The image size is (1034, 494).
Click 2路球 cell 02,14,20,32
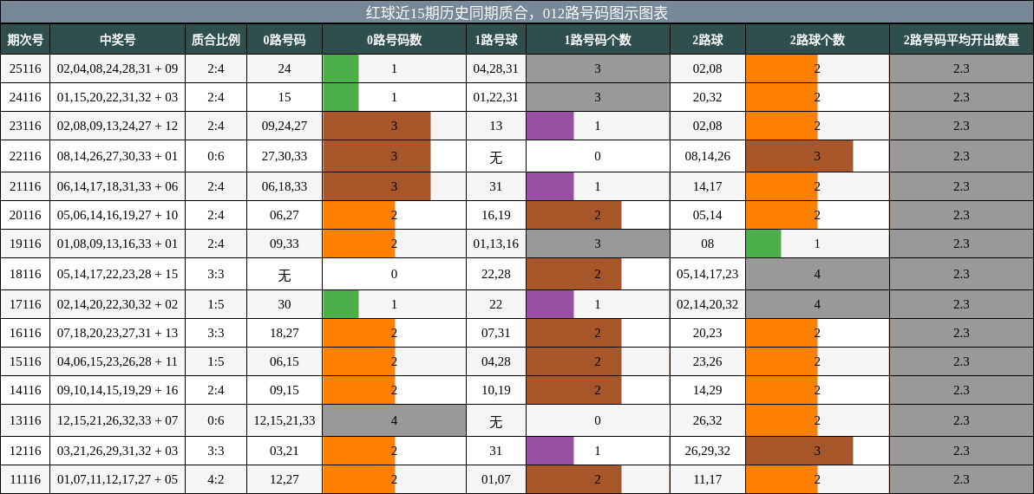coord(708,304)
